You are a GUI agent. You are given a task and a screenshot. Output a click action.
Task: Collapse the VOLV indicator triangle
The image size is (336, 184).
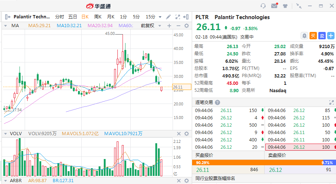(6, 134)
